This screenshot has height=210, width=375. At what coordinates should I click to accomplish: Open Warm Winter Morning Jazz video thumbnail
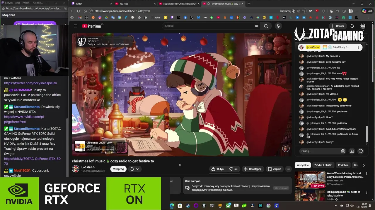tap(310, 180)
